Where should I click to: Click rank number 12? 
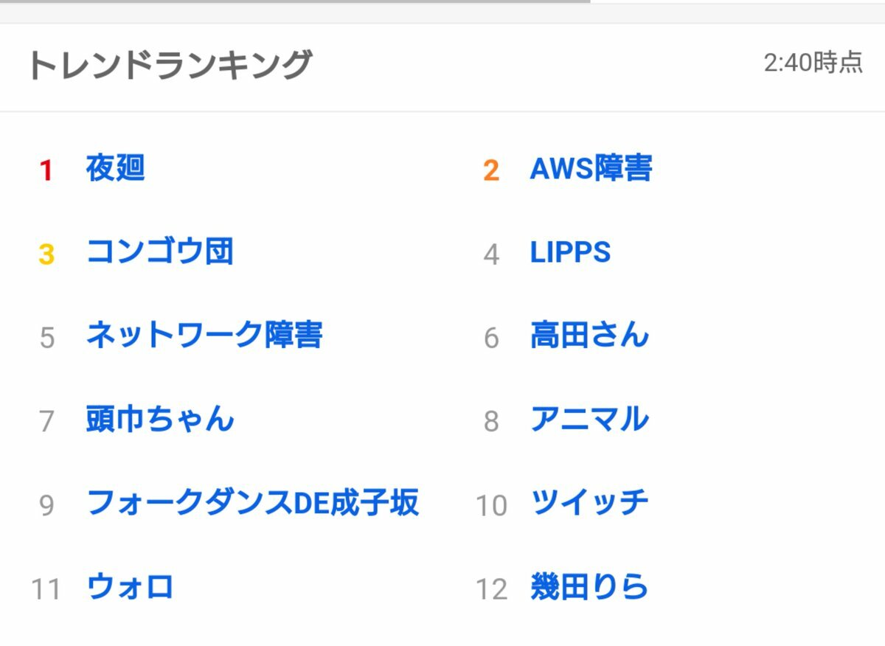coord(491,590)
